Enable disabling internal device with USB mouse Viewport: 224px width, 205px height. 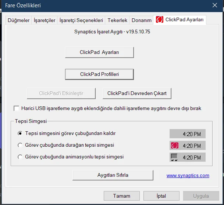[17, 109]
